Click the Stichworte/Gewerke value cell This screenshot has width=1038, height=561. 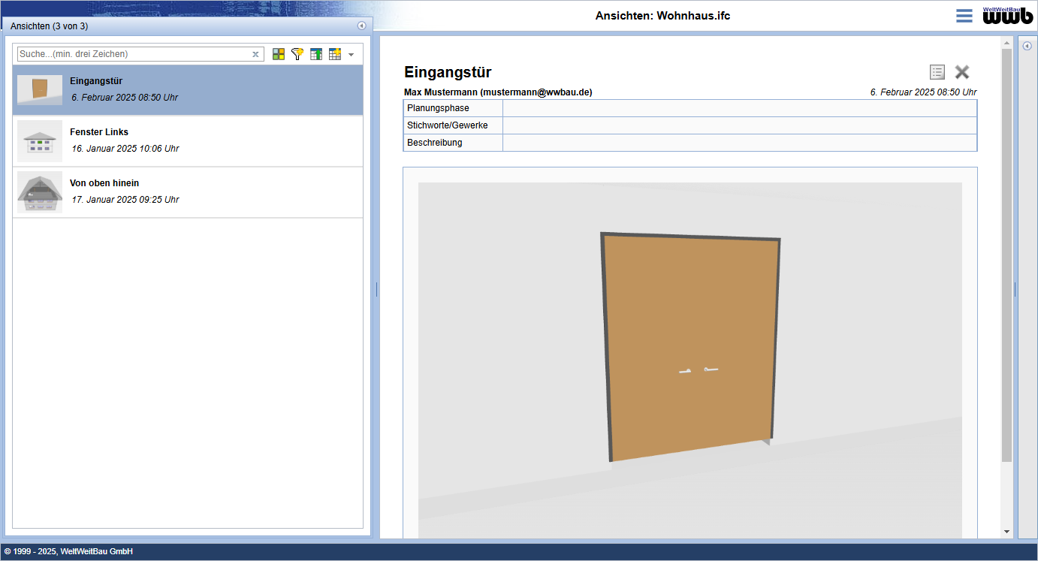(x=740, y=125)
